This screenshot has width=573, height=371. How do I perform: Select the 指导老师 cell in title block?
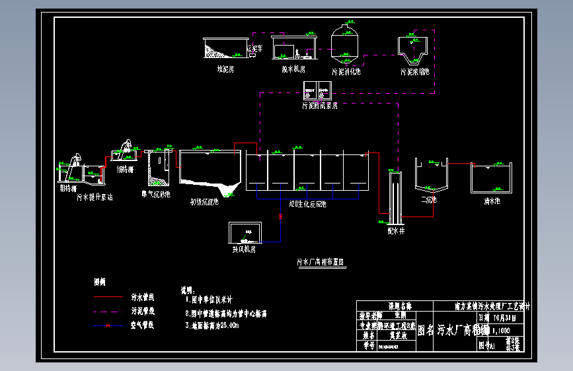pyautogui.click(x=371, y=315)
